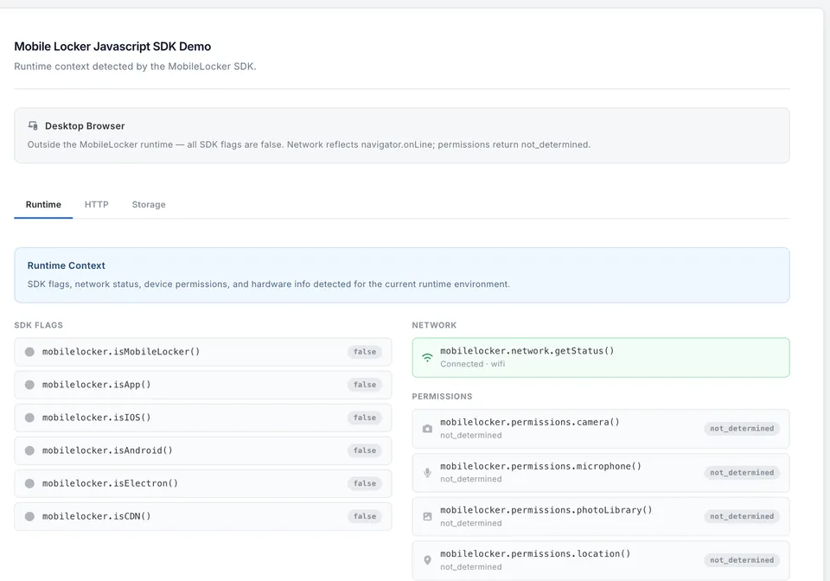This screenshot has width=830, height=581.
Task: Click the not_determined badge for camera permission
Action: pos(742,429)
